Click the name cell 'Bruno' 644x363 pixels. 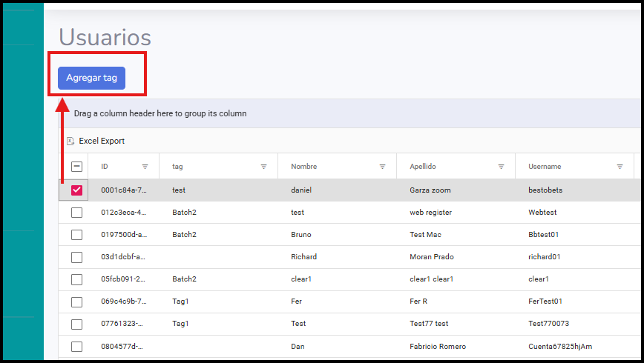(301, 235)
